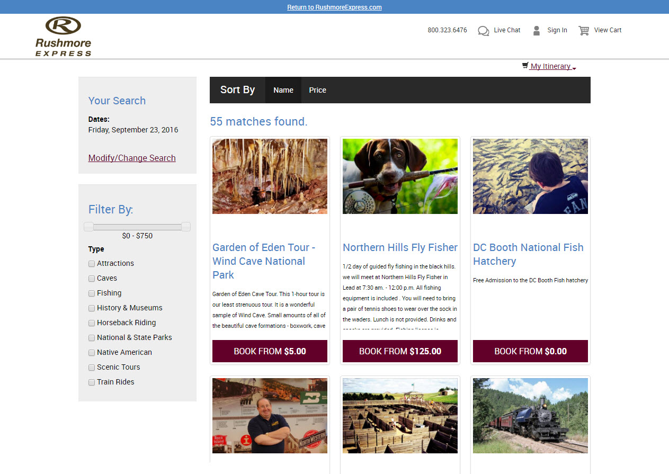This screenshot has height=474, width=669.
Task: Open the My Itinerary link
Action: (x=550, y=66)
